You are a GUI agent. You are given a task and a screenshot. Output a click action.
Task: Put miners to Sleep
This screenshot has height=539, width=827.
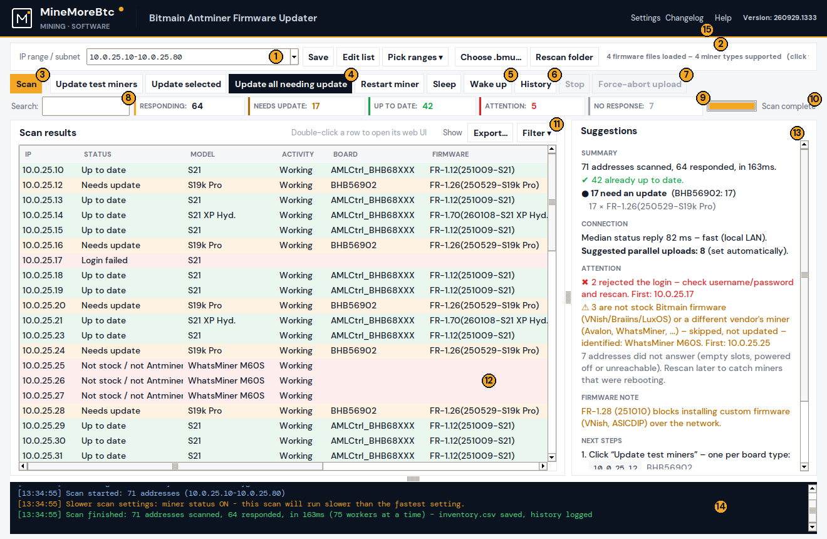pos(444,84)
